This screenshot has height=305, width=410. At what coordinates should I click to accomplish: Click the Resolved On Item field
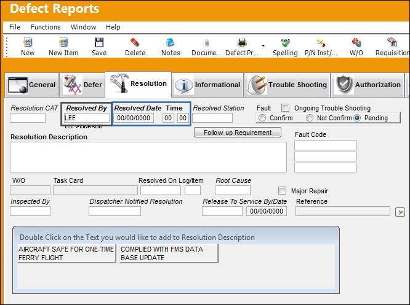193,190
